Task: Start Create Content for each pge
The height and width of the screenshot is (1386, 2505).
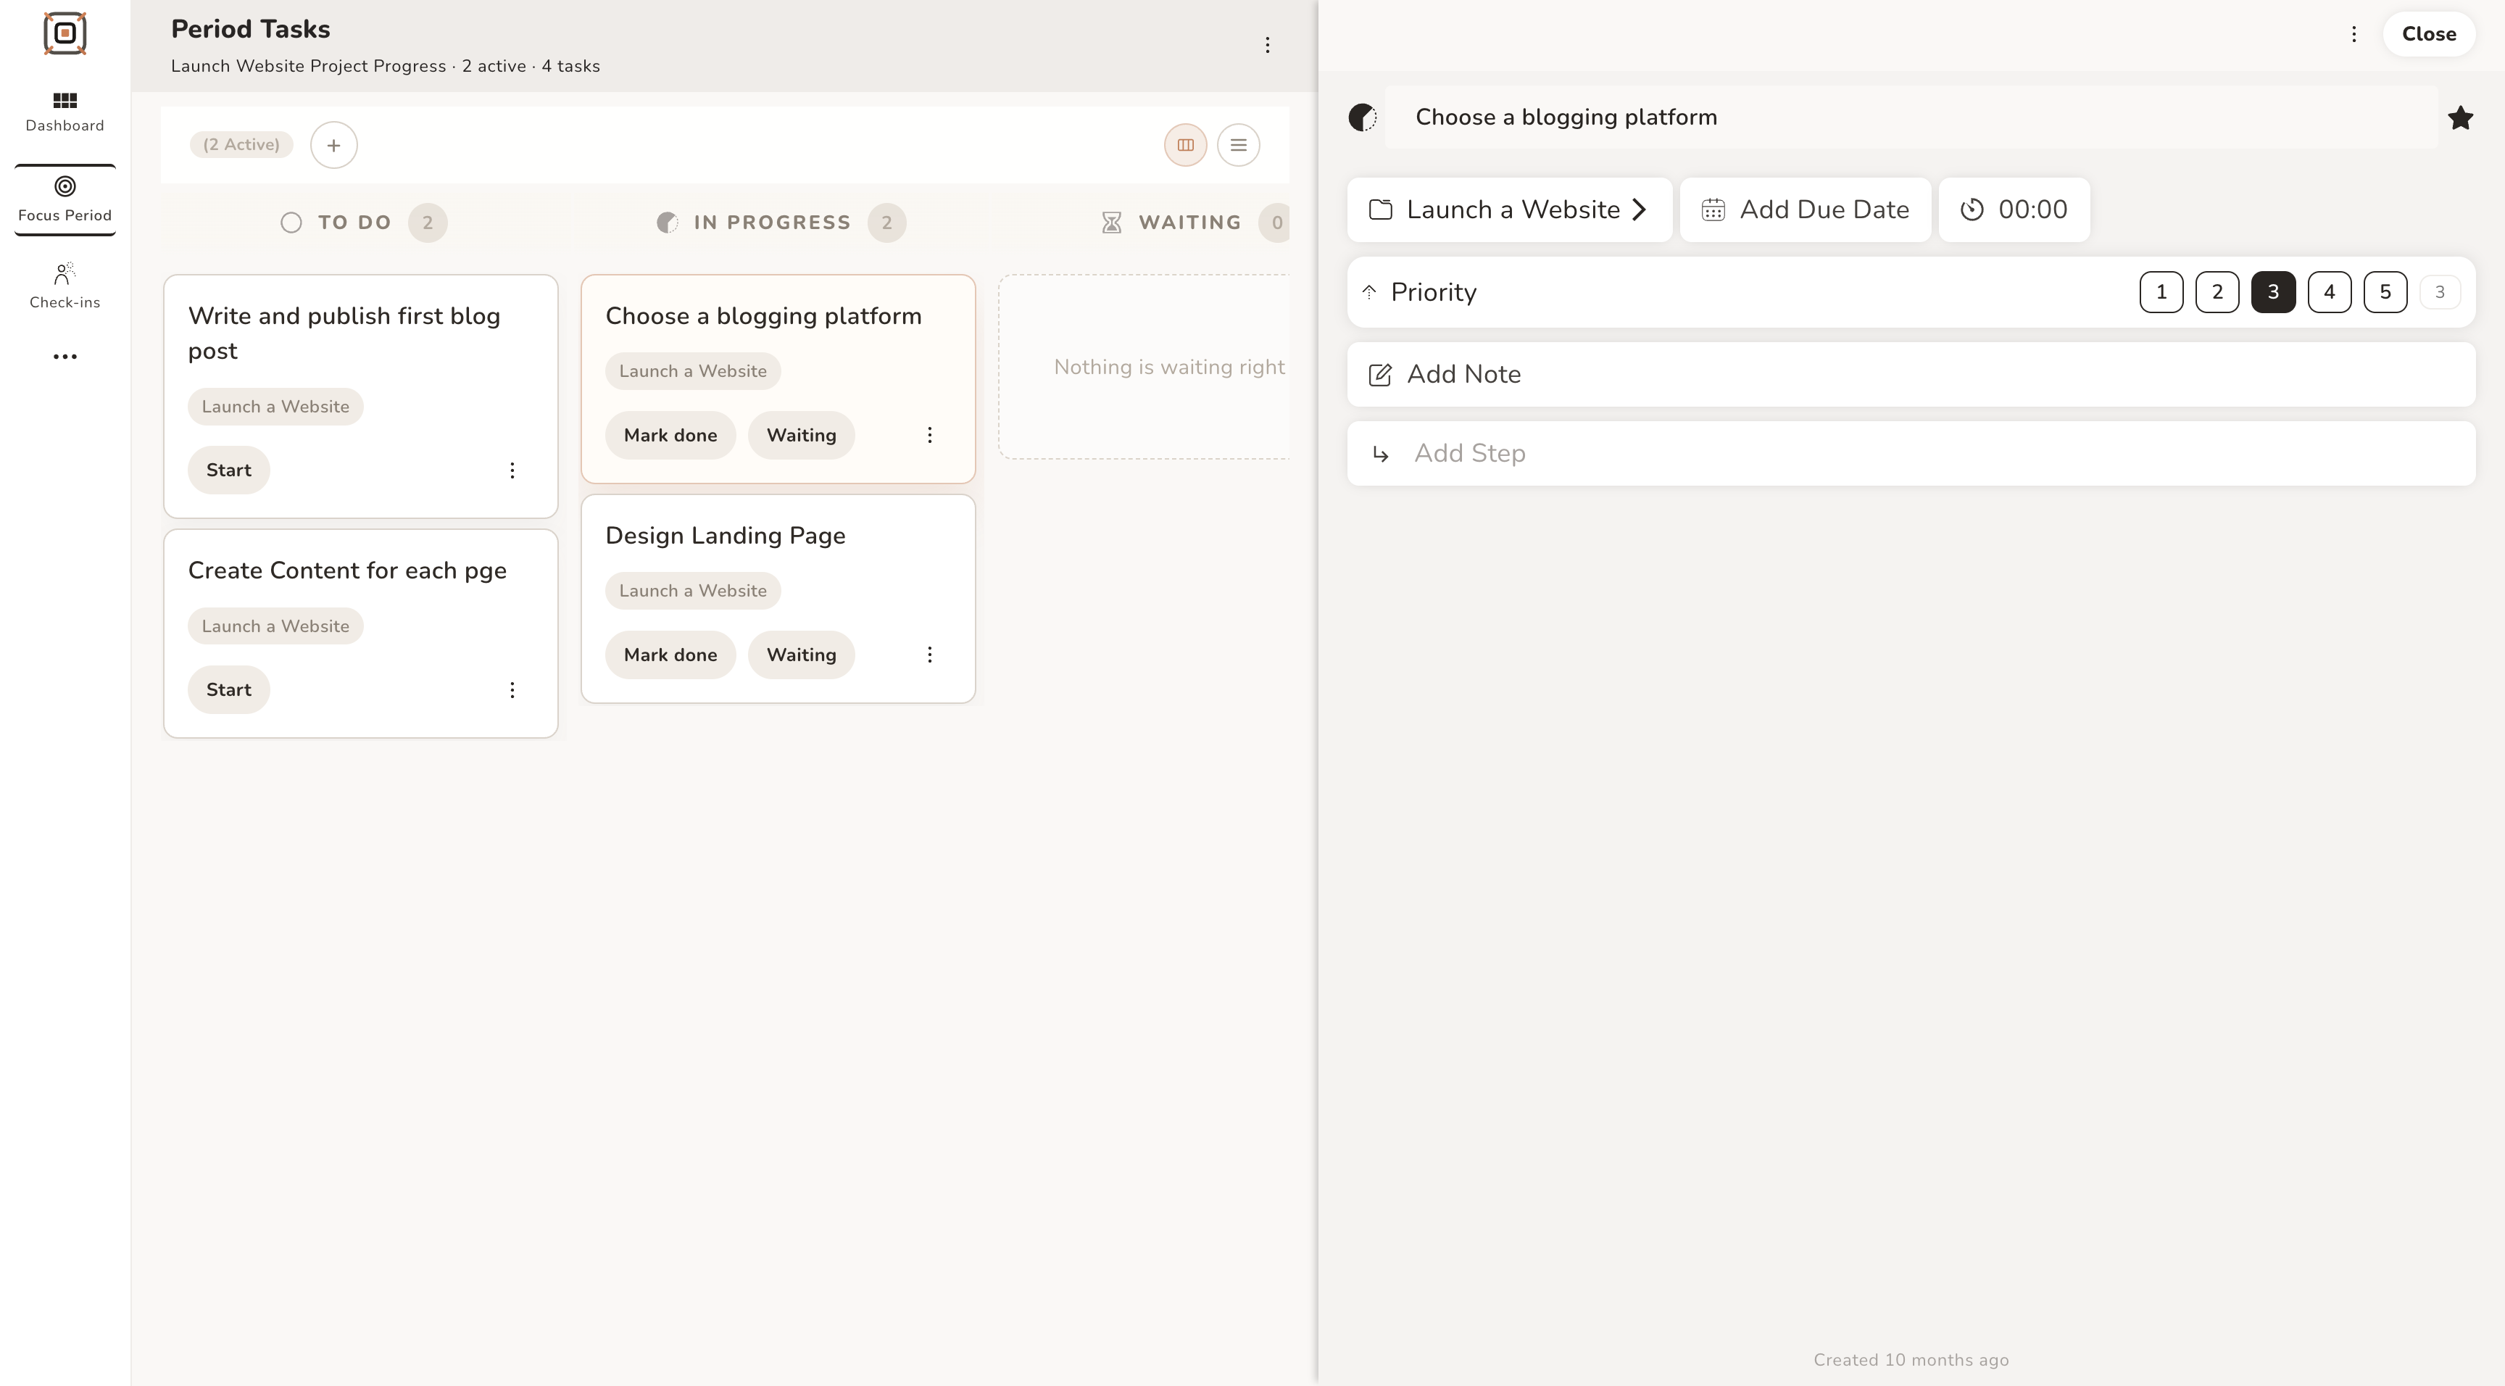Action: (x=228, y=691)
